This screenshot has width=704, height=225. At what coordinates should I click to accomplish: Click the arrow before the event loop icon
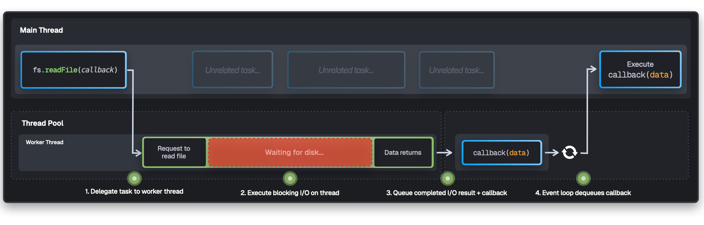551,153
